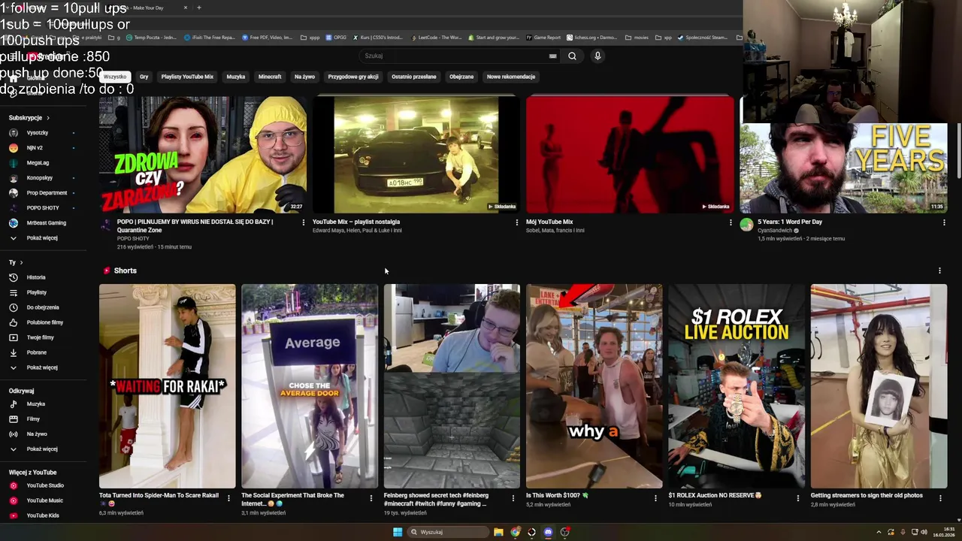Open options for The Social Experiment short
Image resolution: width=962 pixels, height=541 pixels.
pos(371,497)
